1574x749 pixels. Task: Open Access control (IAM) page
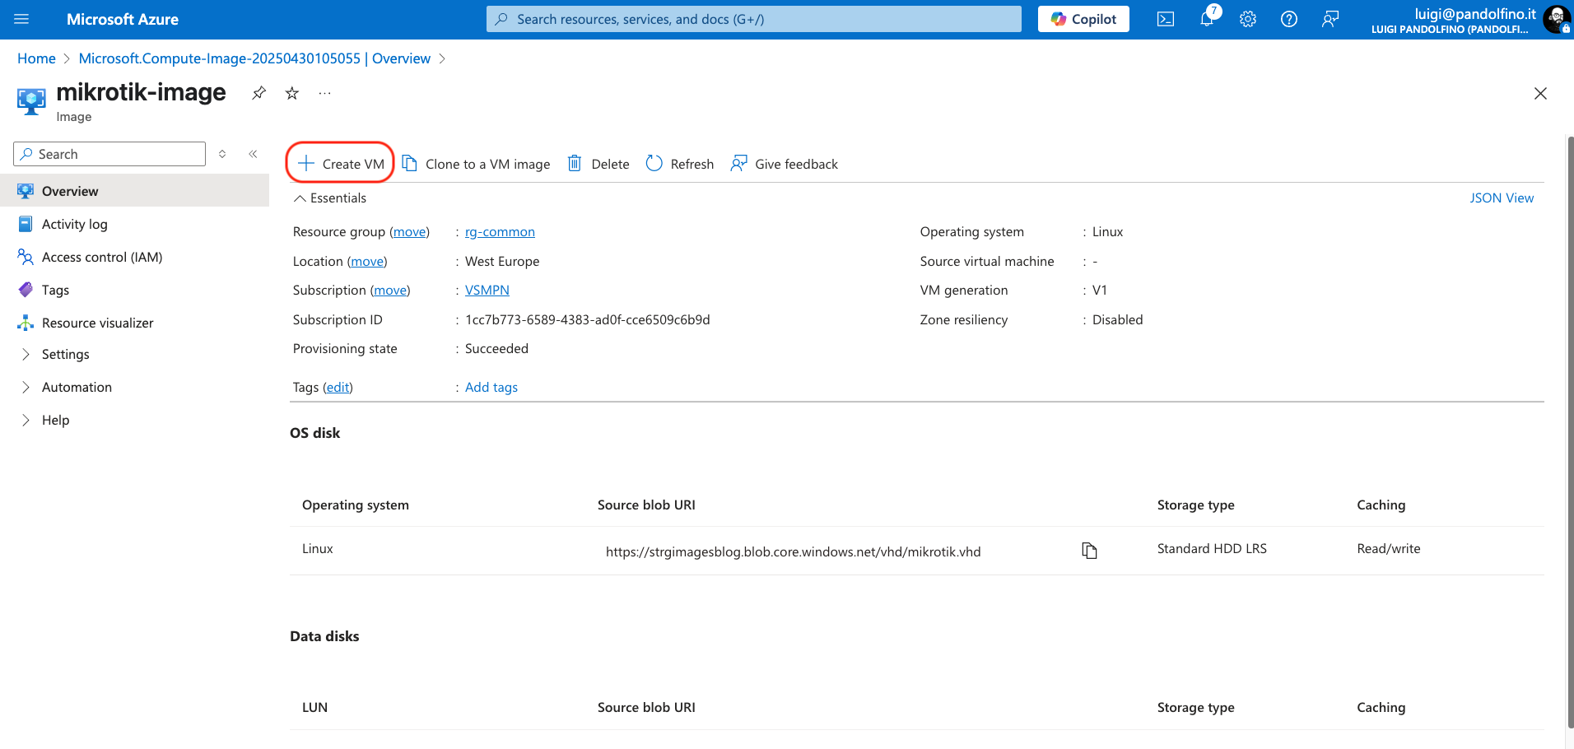[x=101, y=257]
